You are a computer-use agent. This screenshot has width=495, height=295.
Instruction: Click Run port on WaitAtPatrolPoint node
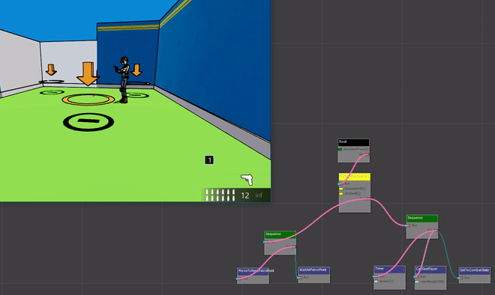(x=300, y=278)
